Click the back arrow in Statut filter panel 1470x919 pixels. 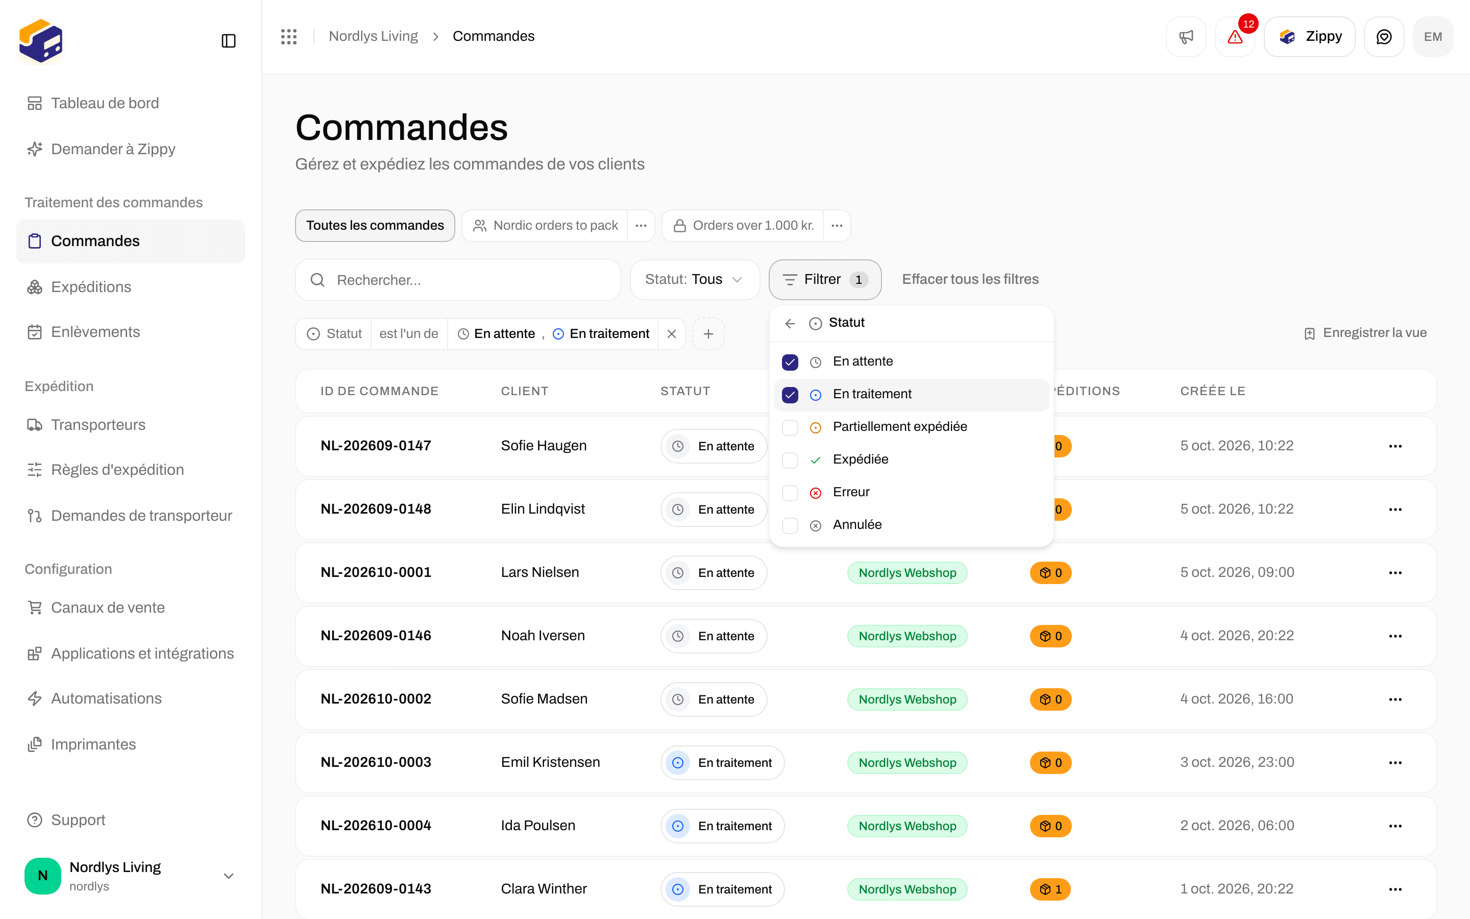point(790,323)
